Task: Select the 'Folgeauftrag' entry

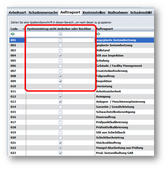Action: tap(125, 76)
